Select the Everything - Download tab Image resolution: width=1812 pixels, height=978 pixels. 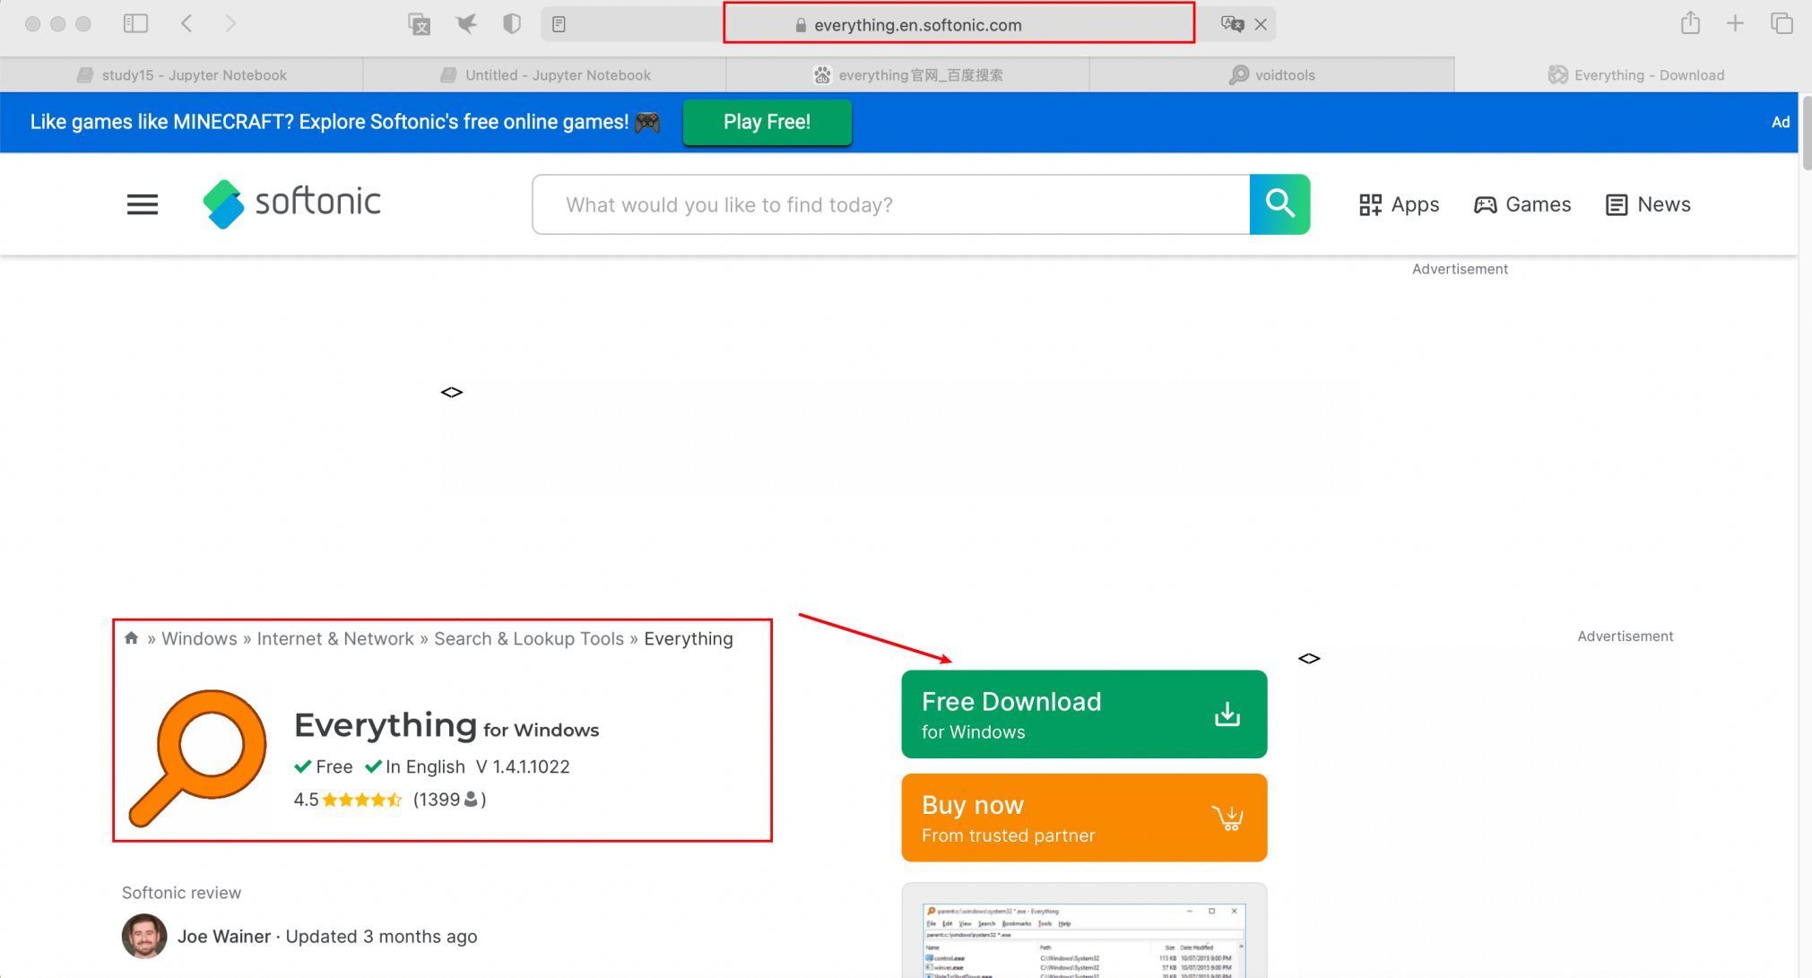1634,74
